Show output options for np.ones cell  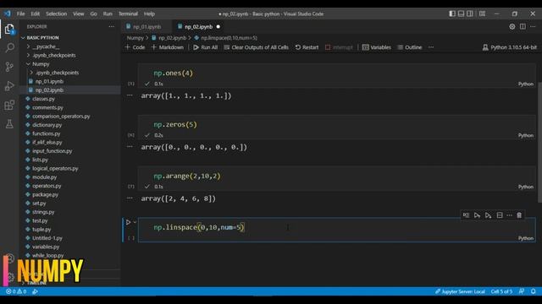(x=130, y=95)
